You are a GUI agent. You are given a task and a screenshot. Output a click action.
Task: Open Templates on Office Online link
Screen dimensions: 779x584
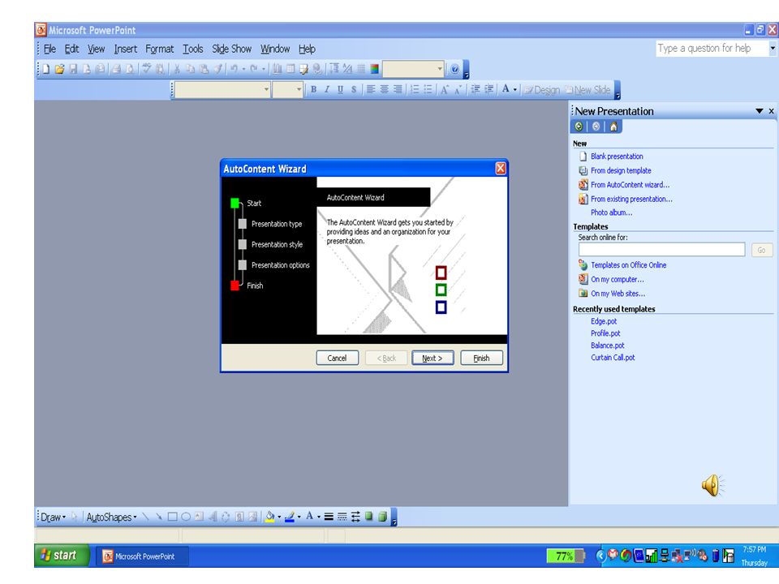(628, 265)
